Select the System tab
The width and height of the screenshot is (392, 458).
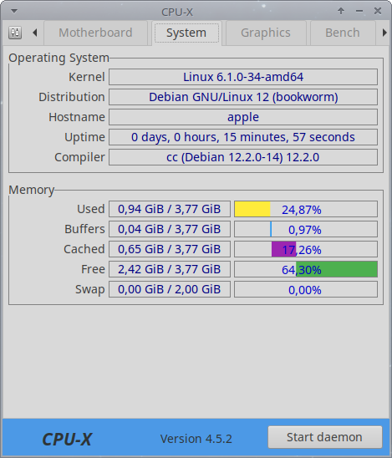click(186, 33)
